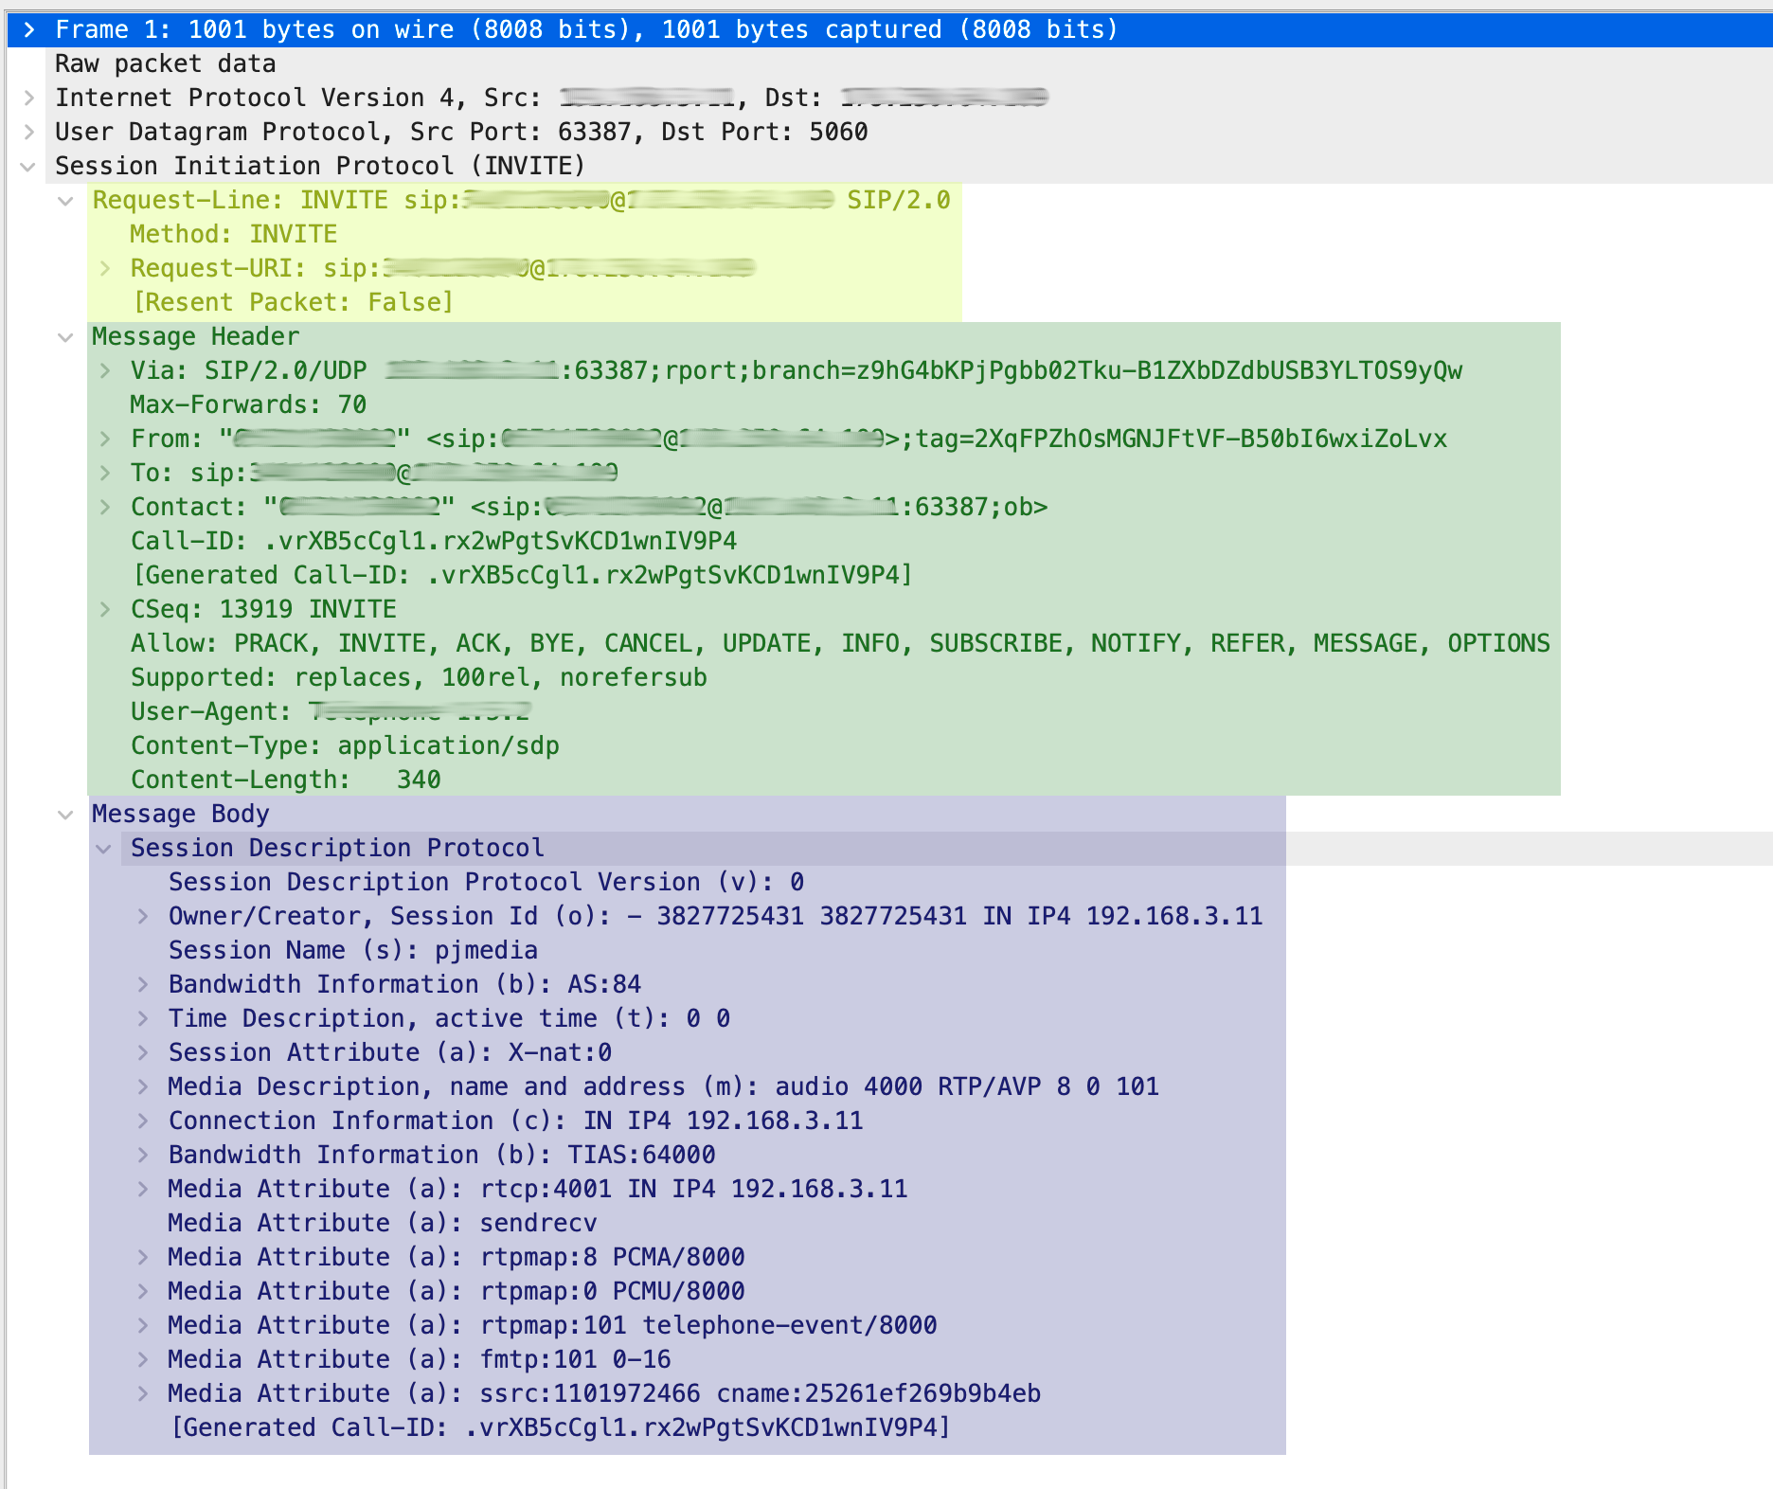Expand the To header row

point(105,473)
